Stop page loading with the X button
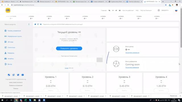 [x=8, y=5]
